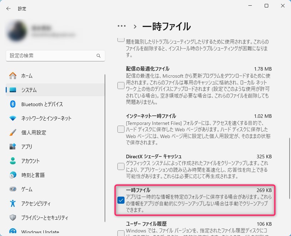
Task: Click the ネットワークとインターネット wifi icon
Action: point(13,118)
